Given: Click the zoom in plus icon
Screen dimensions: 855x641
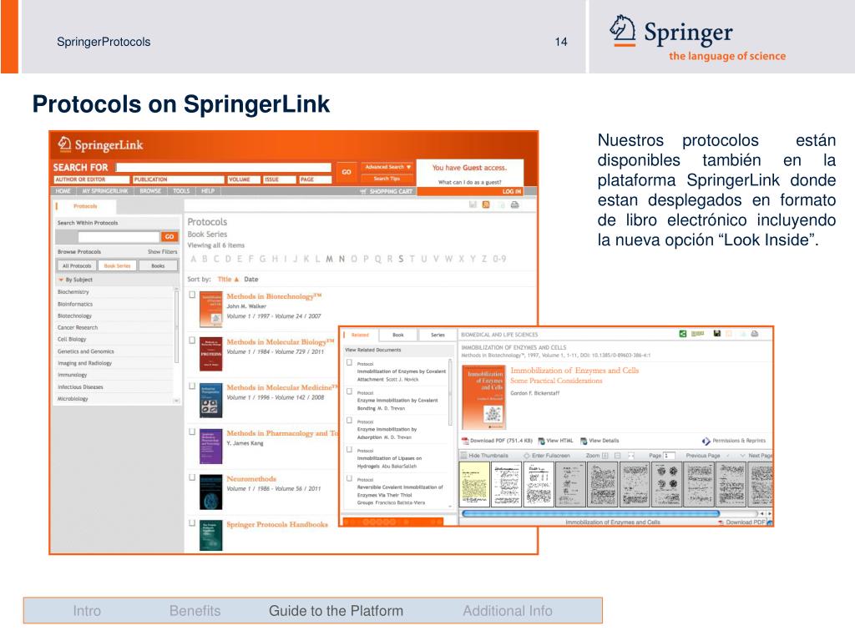Looking at the screenshot, I should point(605,455).
